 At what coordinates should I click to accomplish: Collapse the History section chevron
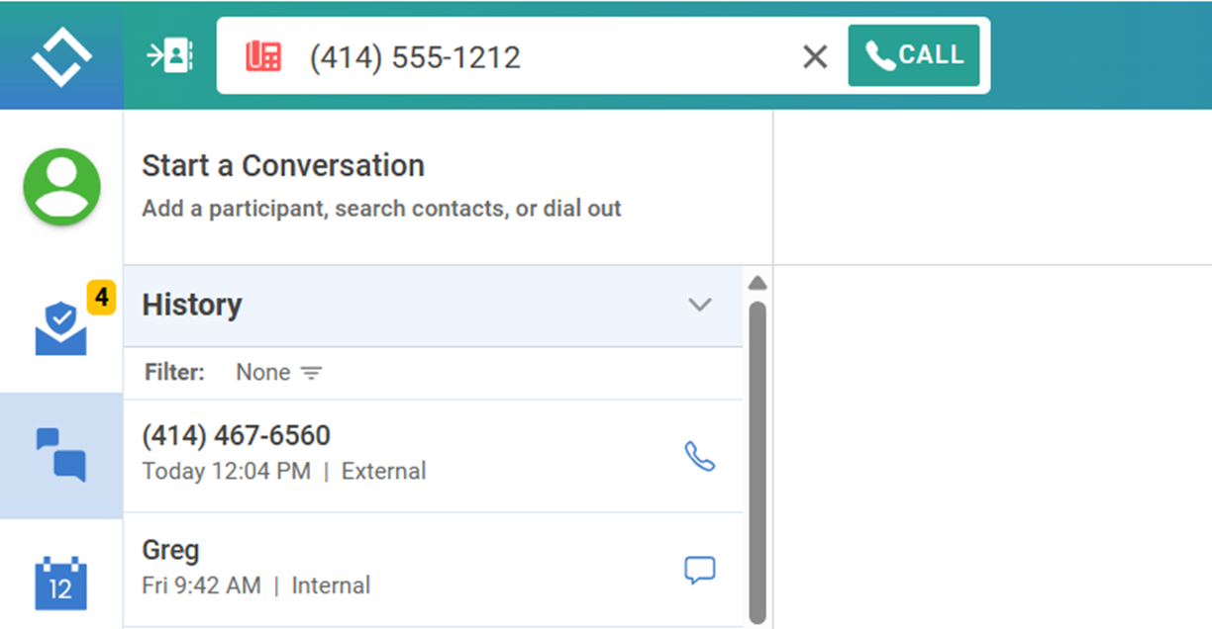pyautogui.click(x=699, y=305)
